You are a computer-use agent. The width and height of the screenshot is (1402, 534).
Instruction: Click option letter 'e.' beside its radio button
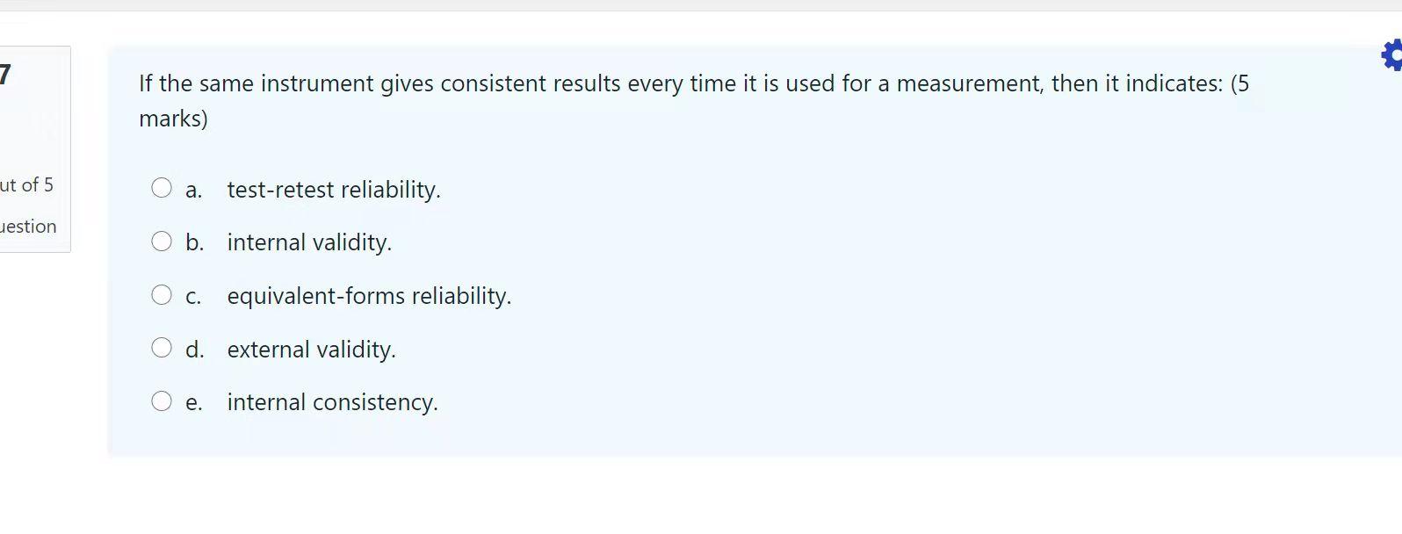pos(194,402)
